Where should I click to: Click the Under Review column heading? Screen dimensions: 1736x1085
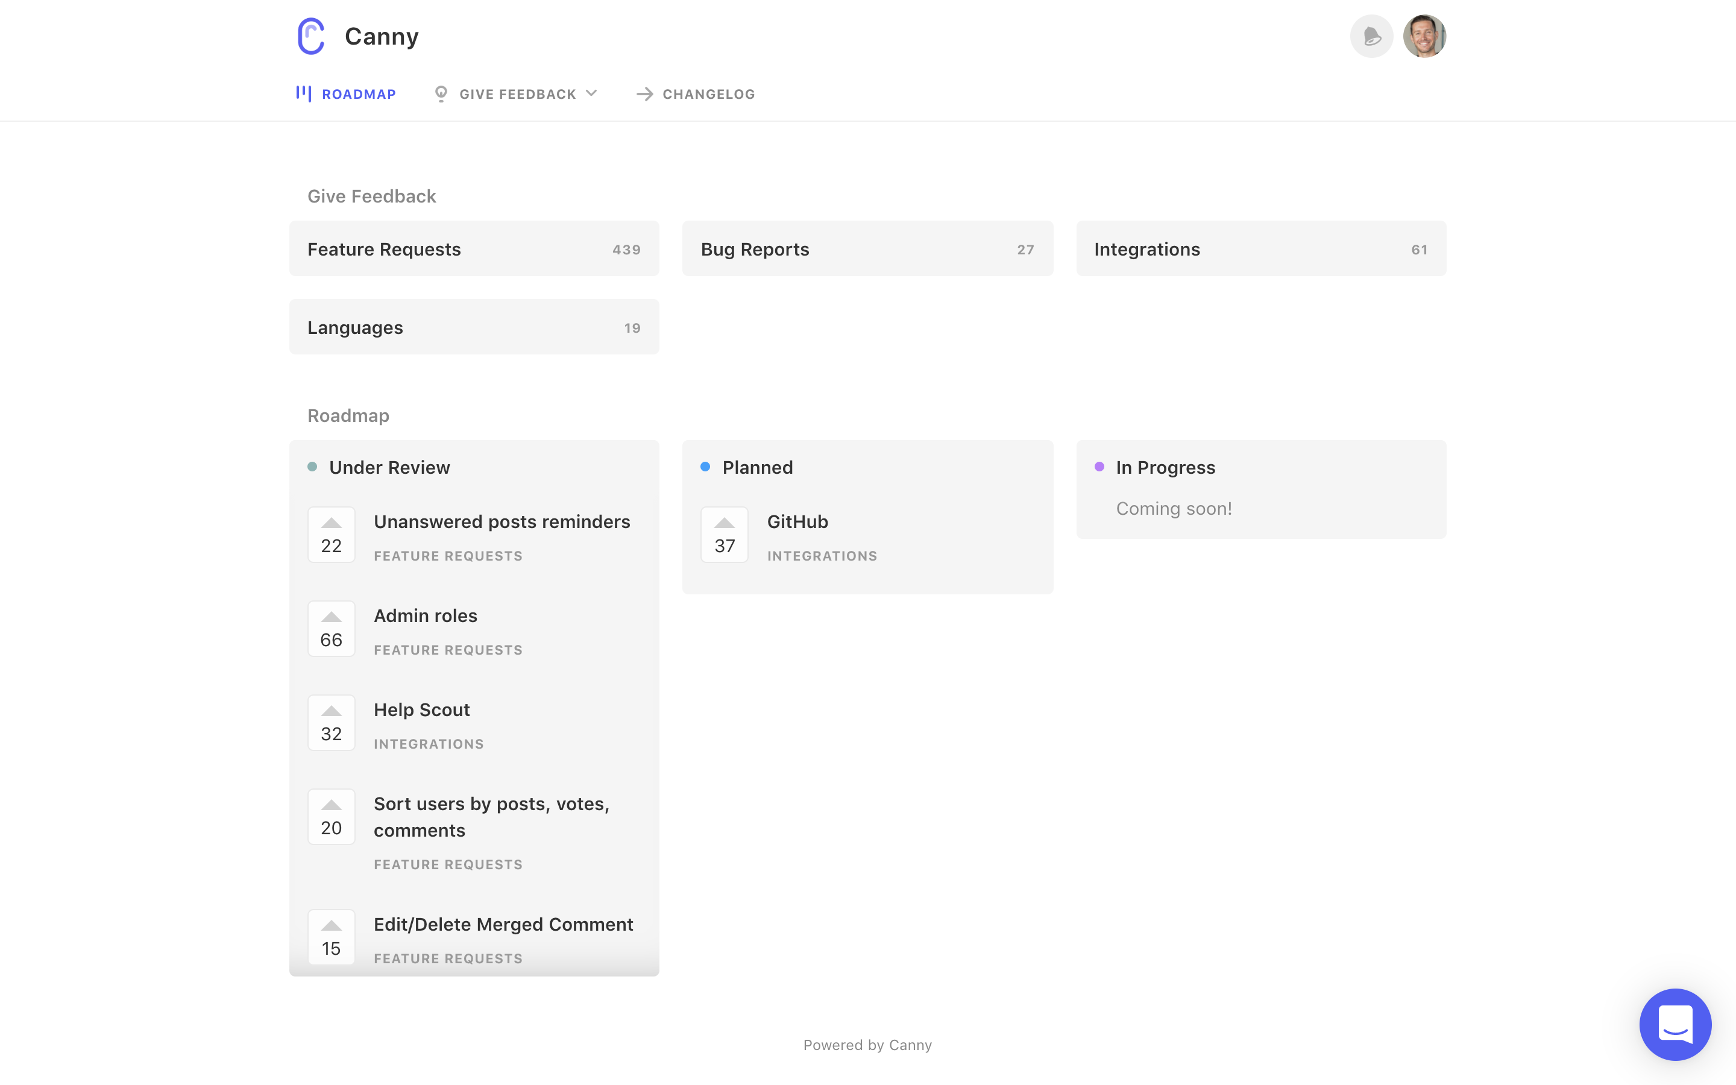[389, 467]
